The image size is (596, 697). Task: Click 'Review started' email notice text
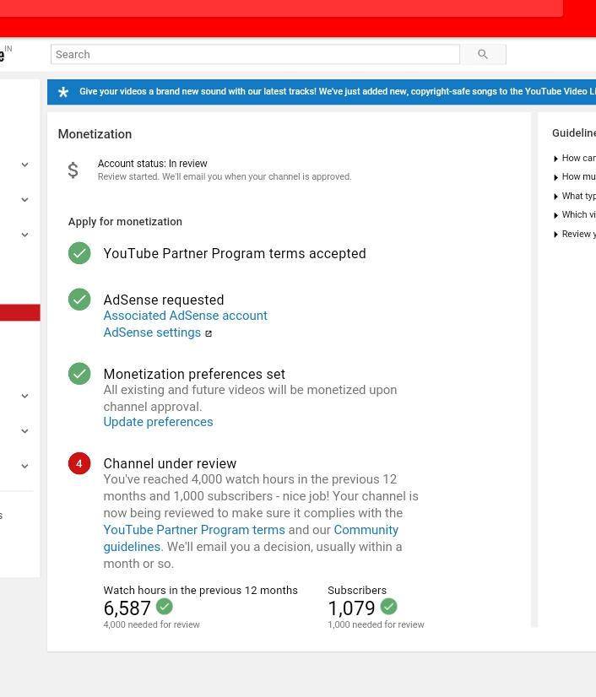(x=225, y=176)
